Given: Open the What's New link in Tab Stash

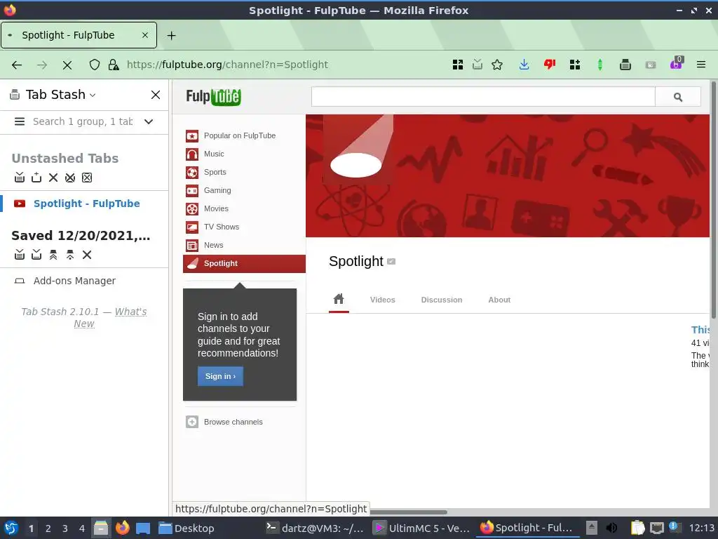Looking at the screenshot, I should [110, 317].
